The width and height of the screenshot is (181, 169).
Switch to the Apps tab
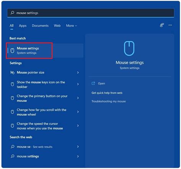point(23,26)
